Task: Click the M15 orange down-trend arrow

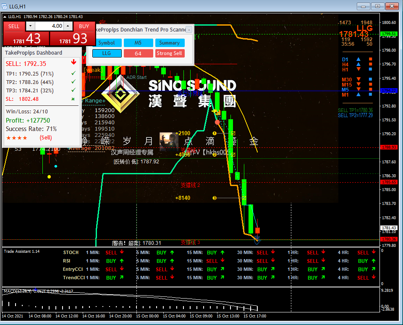Action: pos(359,84)
